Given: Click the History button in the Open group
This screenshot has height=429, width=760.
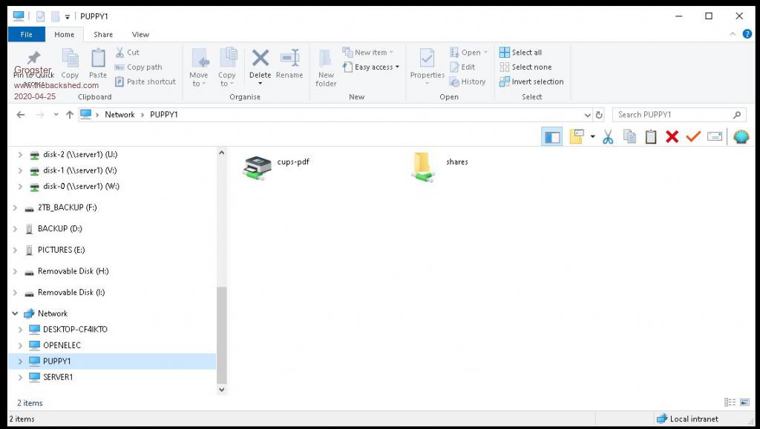Looking at the screenshot, I should [x=468, y=82].
